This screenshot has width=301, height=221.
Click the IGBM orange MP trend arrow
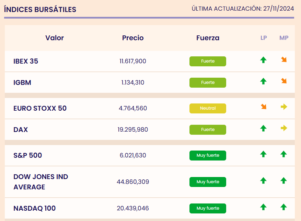284,81
